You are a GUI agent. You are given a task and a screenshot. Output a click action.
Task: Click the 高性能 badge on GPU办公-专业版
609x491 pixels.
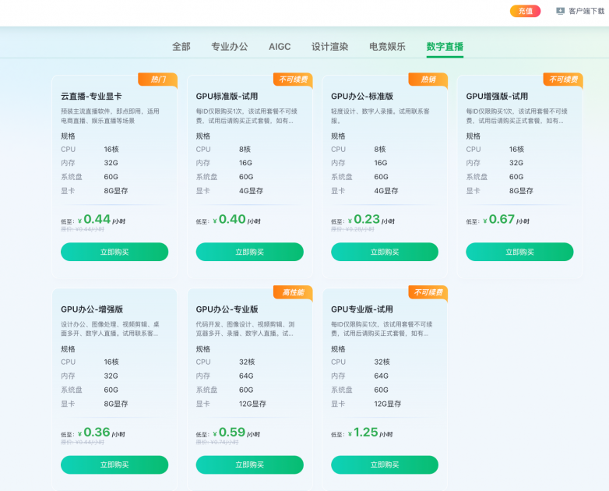[x=293, y=292]
